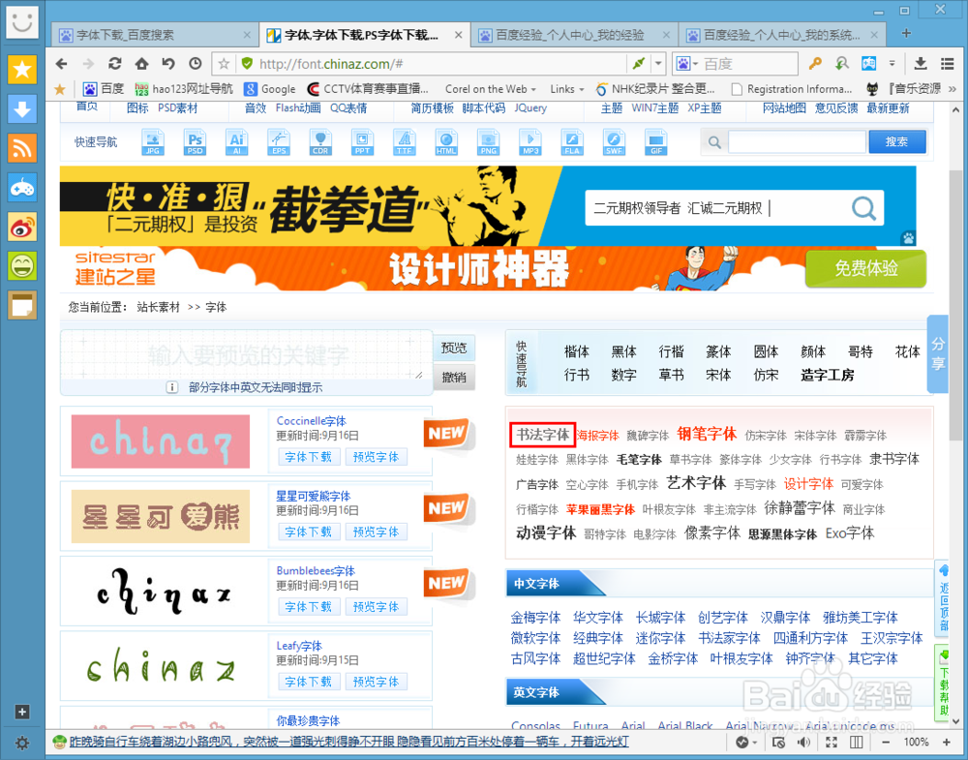968x760 pixels.
Task: Select the EPS quick navigation icon
Action: click(279, 142)
